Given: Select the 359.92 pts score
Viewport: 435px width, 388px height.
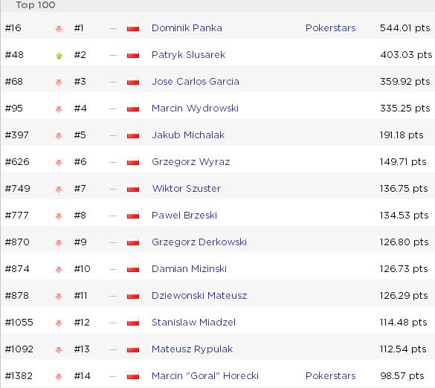Looking at the screenshot, I should click(405, 82).
